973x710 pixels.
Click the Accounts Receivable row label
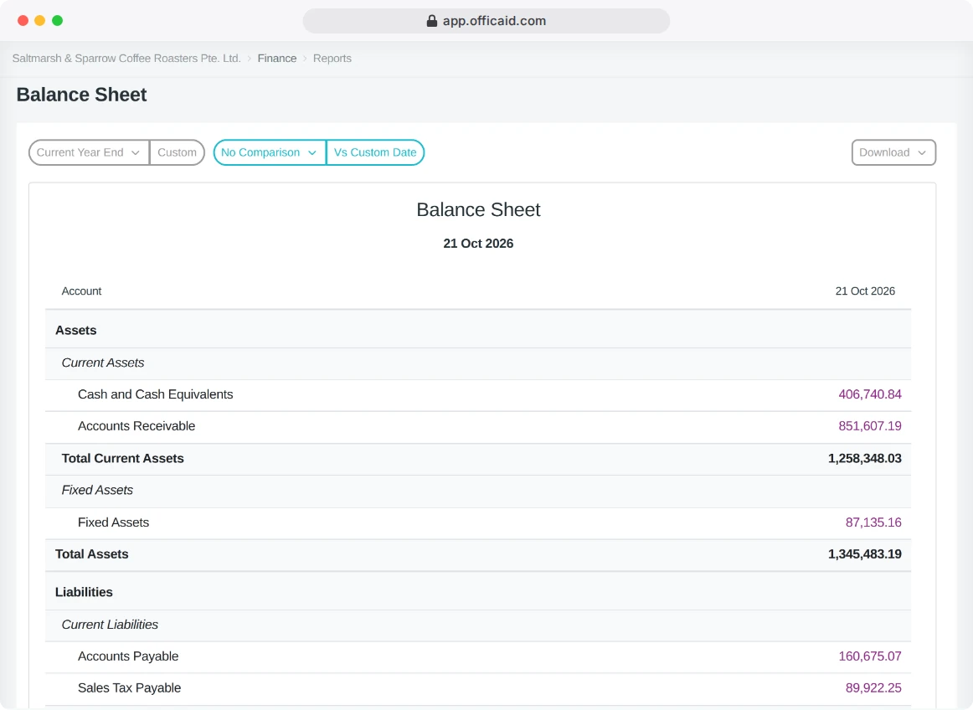pyautogui.click(x=136, y=426)
